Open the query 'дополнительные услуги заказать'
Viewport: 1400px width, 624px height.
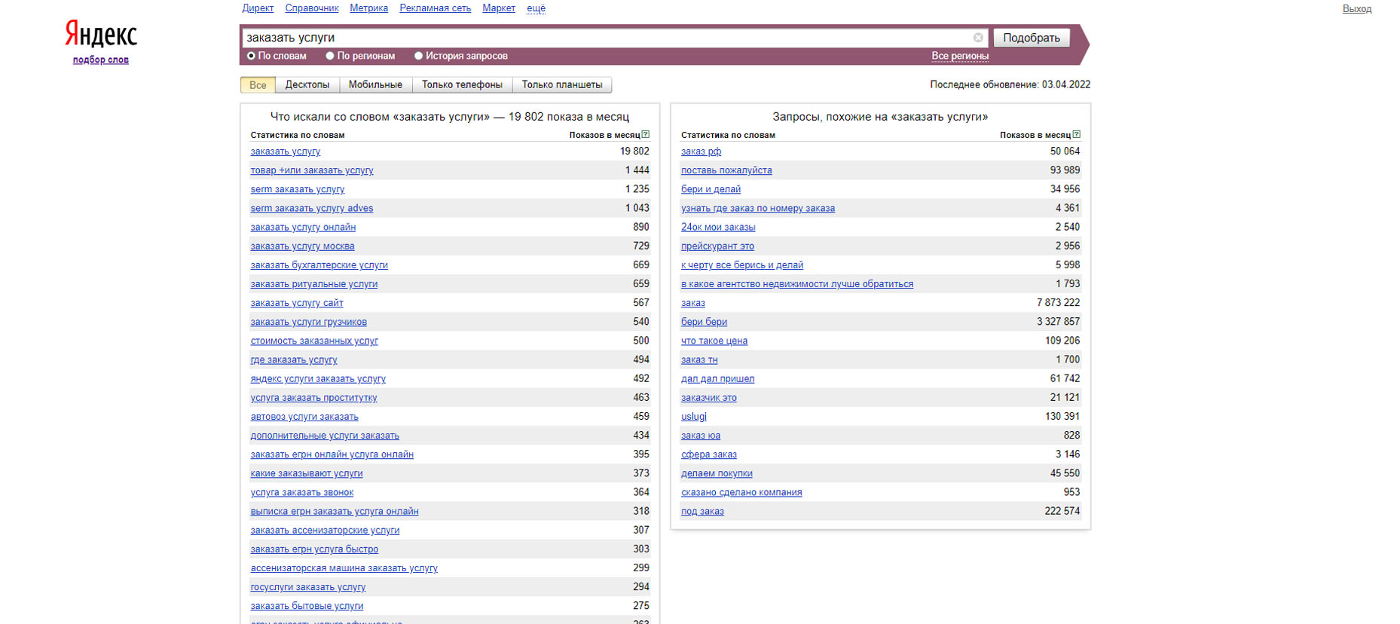(325, 436)
